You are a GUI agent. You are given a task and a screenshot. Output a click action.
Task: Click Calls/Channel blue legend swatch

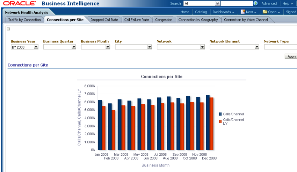pos(220,114)
